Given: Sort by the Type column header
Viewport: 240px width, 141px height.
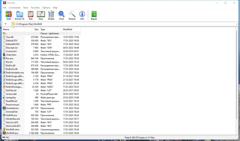Looking at the screenshot, I should tap(51, 29).
